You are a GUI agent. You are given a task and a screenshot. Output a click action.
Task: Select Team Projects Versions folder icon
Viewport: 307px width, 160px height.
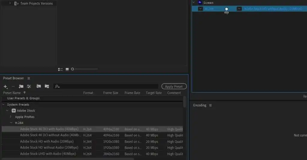[x=16, y=3]
